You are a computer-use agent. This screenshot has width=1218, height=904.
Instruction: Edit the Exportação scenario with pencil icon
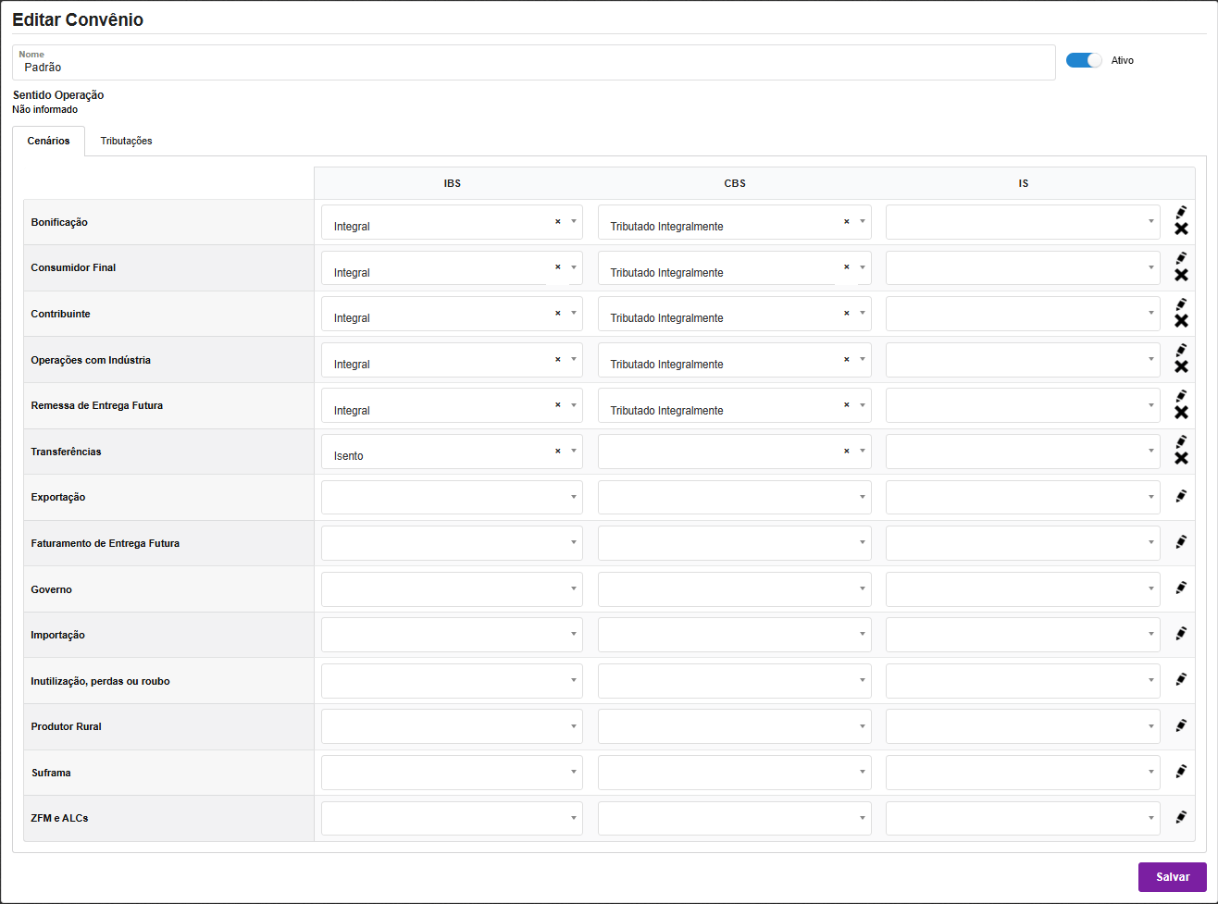point(1181,497)
